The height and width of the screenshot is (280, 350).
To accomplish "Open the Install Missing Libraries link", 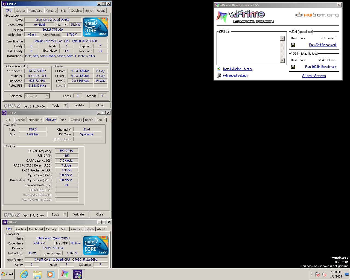I will [238, 69].
